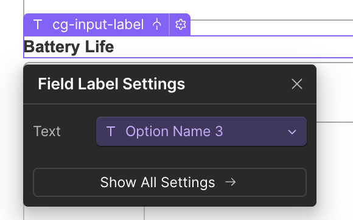353x220 pixels.
Task: Click the Show All Settings button
Action: (x=170, y=182)
